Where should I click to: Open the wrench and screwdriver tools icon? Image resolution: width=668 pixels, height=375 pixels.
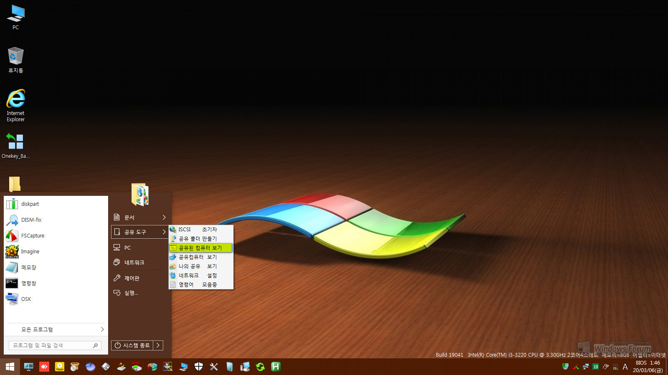[x=214, y=367]
